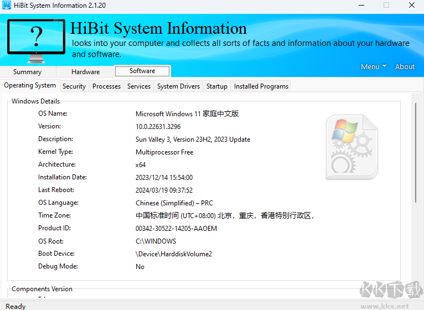Click the OS Name value
This screenshot has width=424, height=310.
(x=187, y=114)
